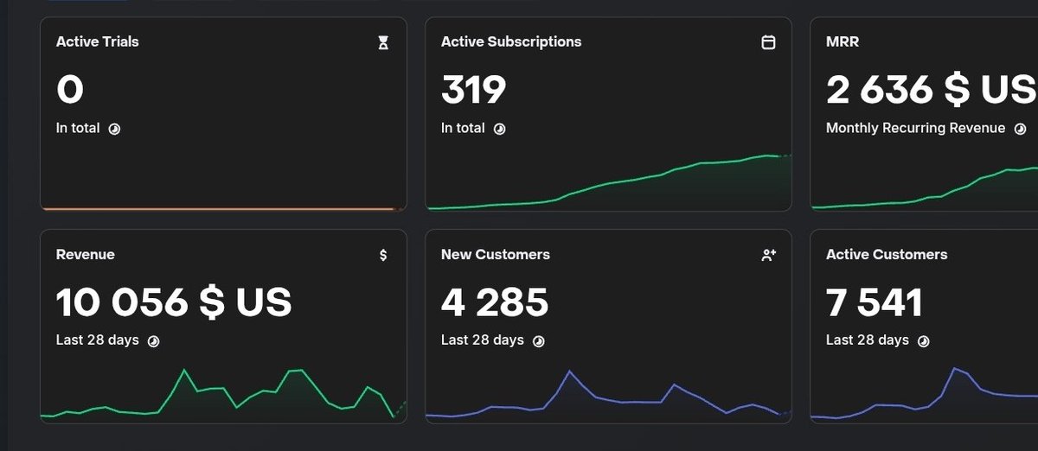Click the add-user icon on New Customers
Screen dimensions: 1038x451
coord(768,255)
